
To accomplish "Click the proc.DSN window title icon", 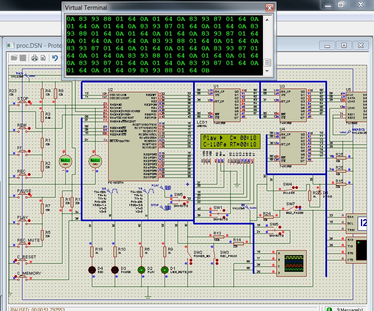I will (x=10, y=45).
